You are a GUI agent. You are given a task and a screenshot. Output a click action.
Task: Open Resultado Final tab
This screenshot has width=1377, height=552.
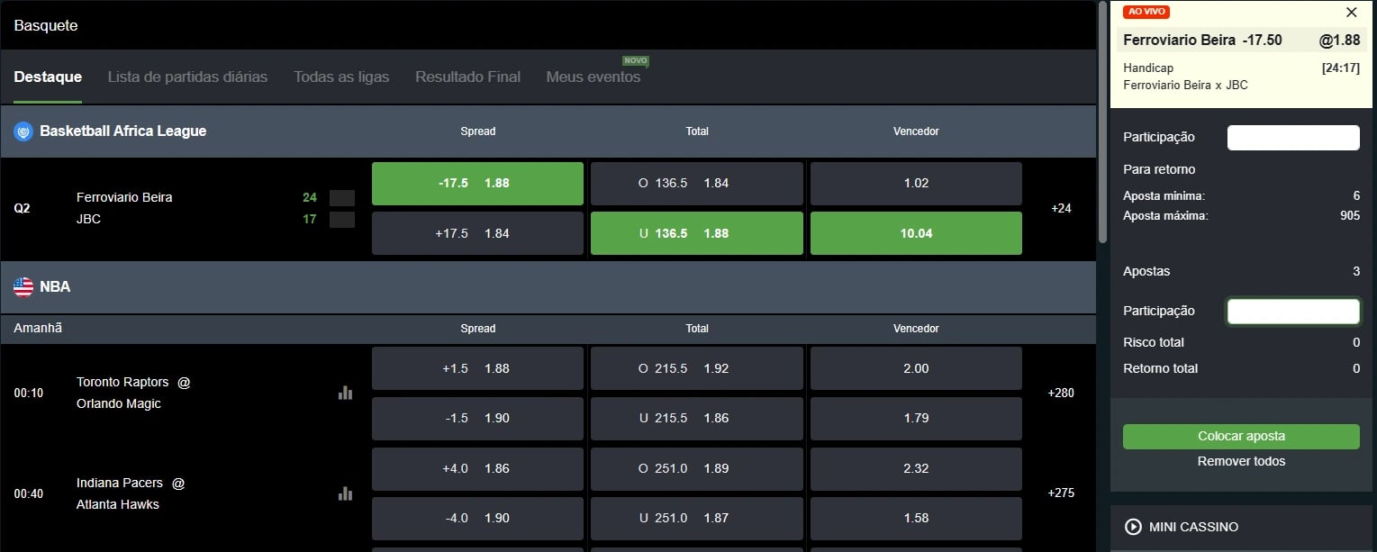(x=467, y=77)
